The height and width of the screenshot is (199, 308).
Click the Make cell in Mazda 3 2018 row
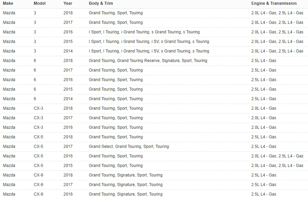[9, 13]
